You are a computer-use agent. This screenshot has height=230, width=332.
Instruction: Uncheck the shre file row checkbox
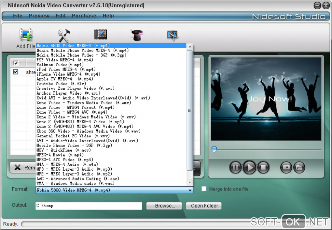point(16,72)
